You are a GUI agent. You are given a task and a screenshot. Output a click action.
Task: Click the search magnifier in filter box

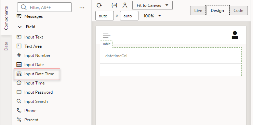click(24, 7)
